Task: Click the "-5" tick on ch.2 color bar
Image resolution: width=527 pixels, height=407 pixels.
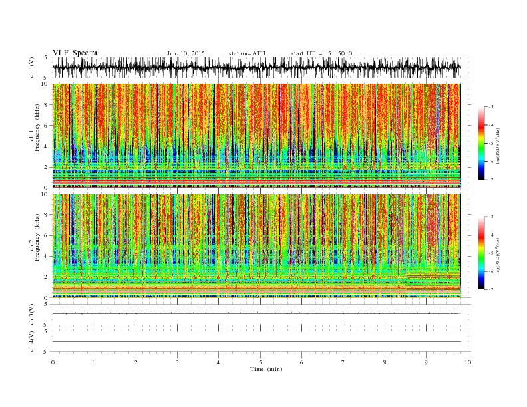Action: [490, 253]
